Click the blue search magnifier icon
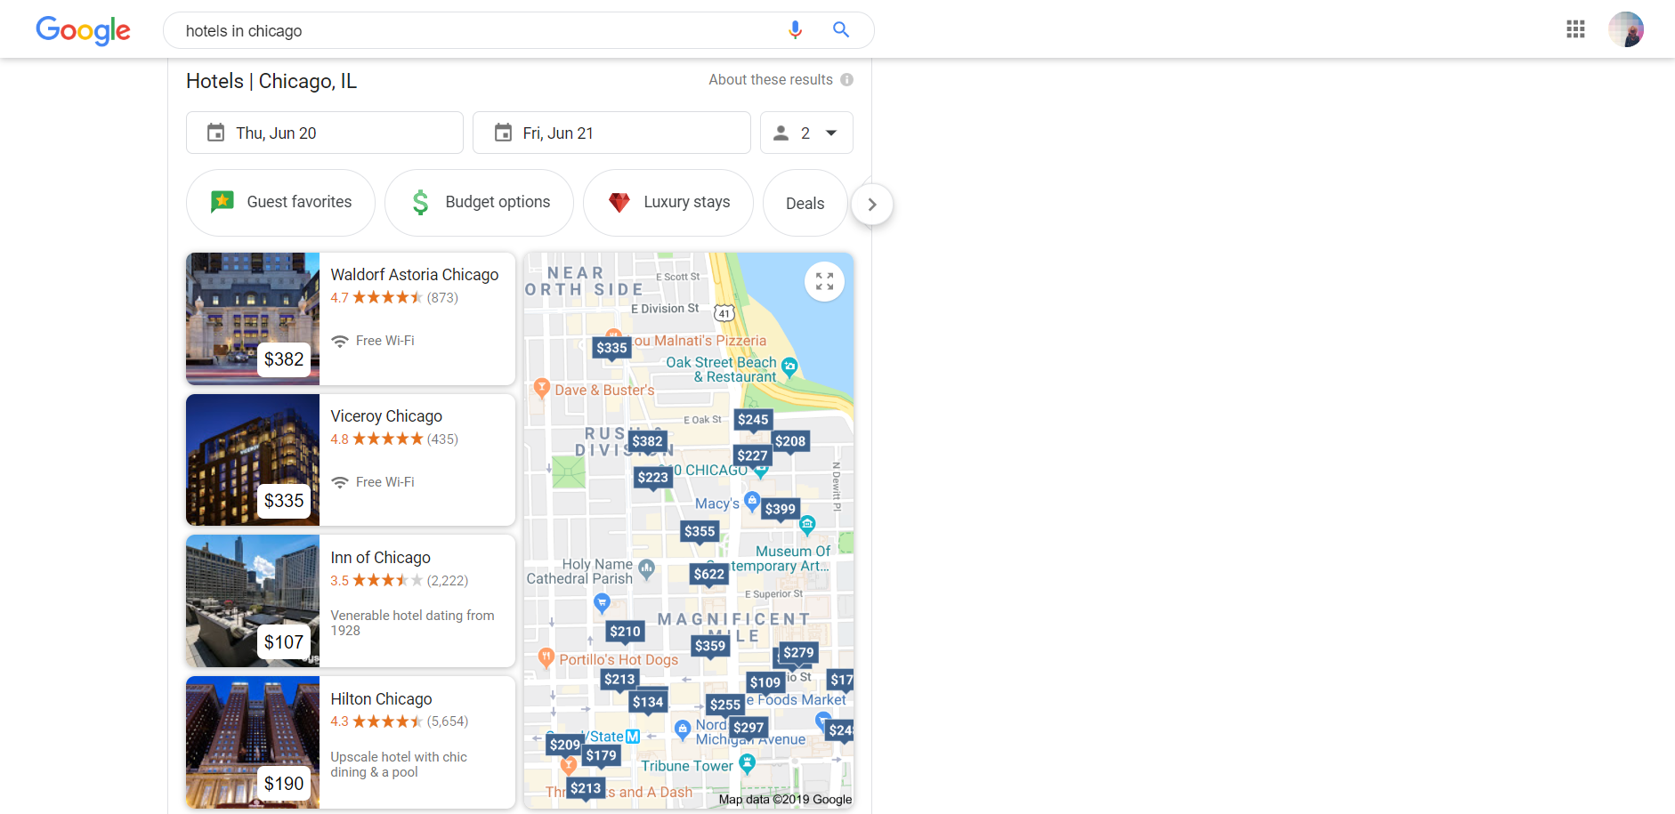 coord(840,30)
